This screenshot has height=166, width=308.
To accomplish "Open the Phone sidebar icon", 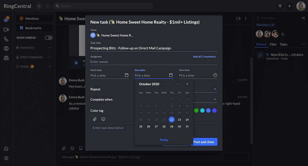I will point(6,39).
